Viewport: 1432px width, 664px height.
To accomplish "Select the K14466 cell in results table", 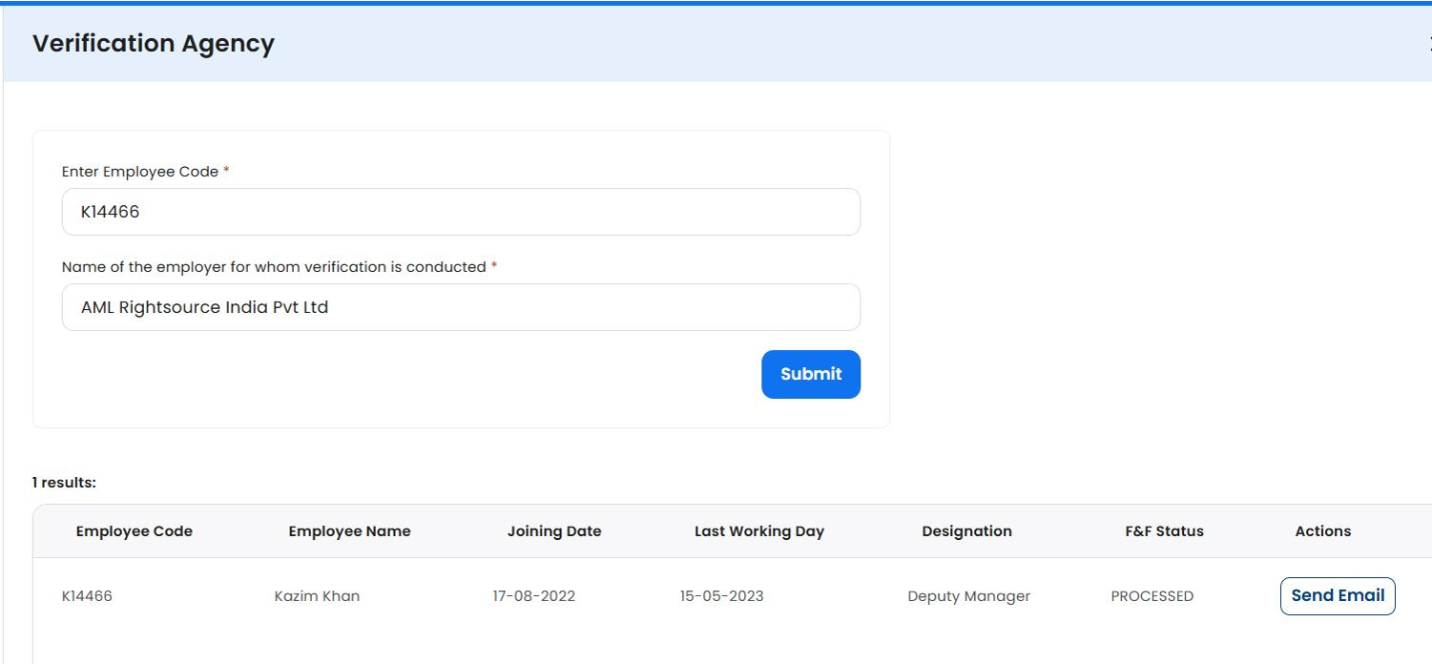I will pyautogui.click(x=87, y=596).
